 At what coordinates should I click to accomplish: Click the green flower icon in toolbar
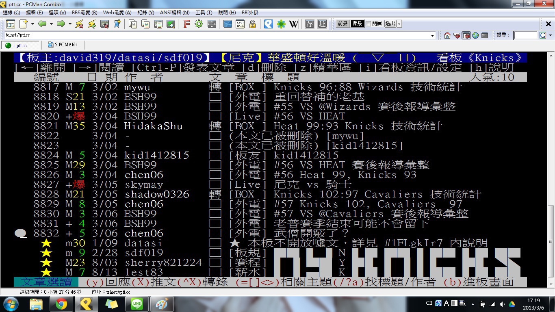pos(281,24)
